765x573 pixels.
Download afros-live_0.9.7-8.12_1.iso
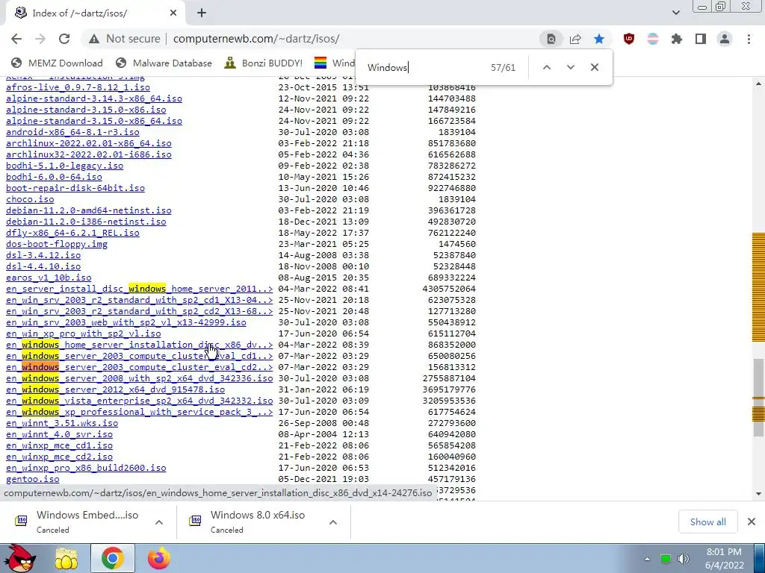[78, 88]
